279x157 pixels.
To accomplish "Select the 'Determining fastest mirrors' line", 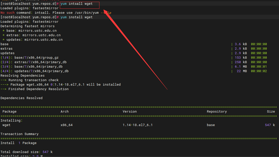I will coord(28,26).
